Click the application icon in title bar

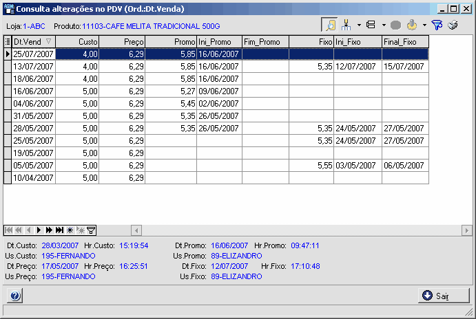pyautogui.click(x=10, y=9)
